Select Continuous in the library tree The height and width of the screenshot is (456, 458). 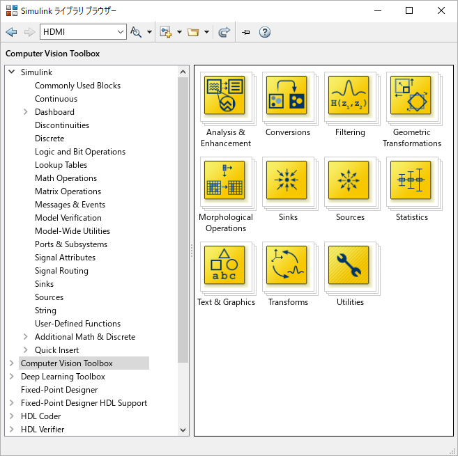tap(56, 99)
